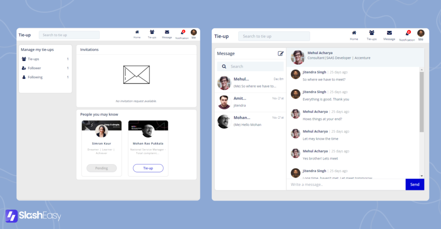Select Following in Manage my tie-ups
Screen dimensions: 441x229
click(x=35, y=77)
